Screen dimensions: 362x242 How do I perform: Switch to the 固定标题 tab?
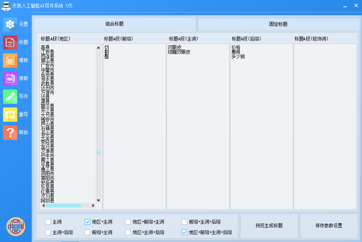click(278, 24)
